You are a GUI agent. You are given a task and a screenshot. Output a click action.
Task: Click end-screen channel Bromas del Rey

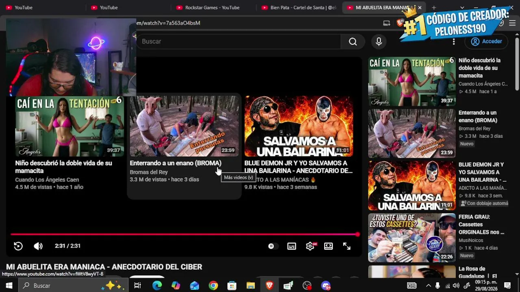pos(149,172)
